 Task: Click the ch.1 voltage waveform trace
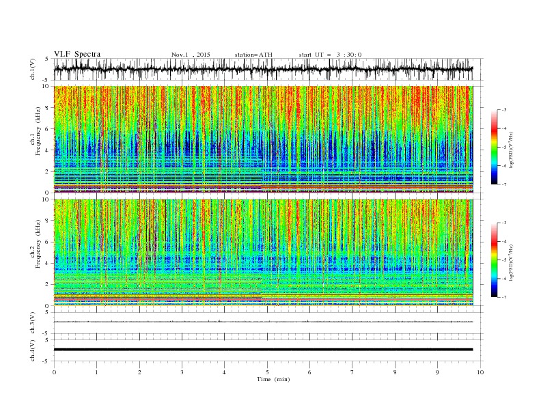coord(263,69)
